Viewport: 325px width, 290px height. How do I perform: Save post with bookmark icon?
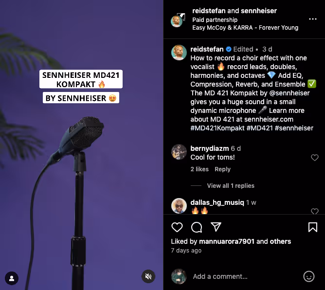coord(312,227)
